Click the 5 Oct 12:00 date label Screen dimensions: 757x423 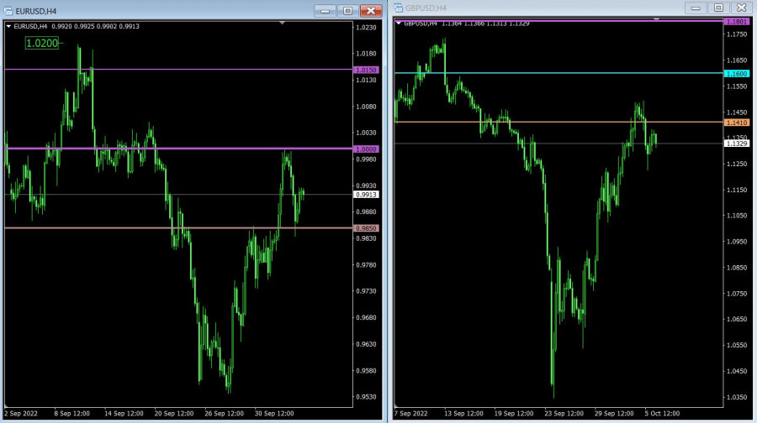[662, 414]
